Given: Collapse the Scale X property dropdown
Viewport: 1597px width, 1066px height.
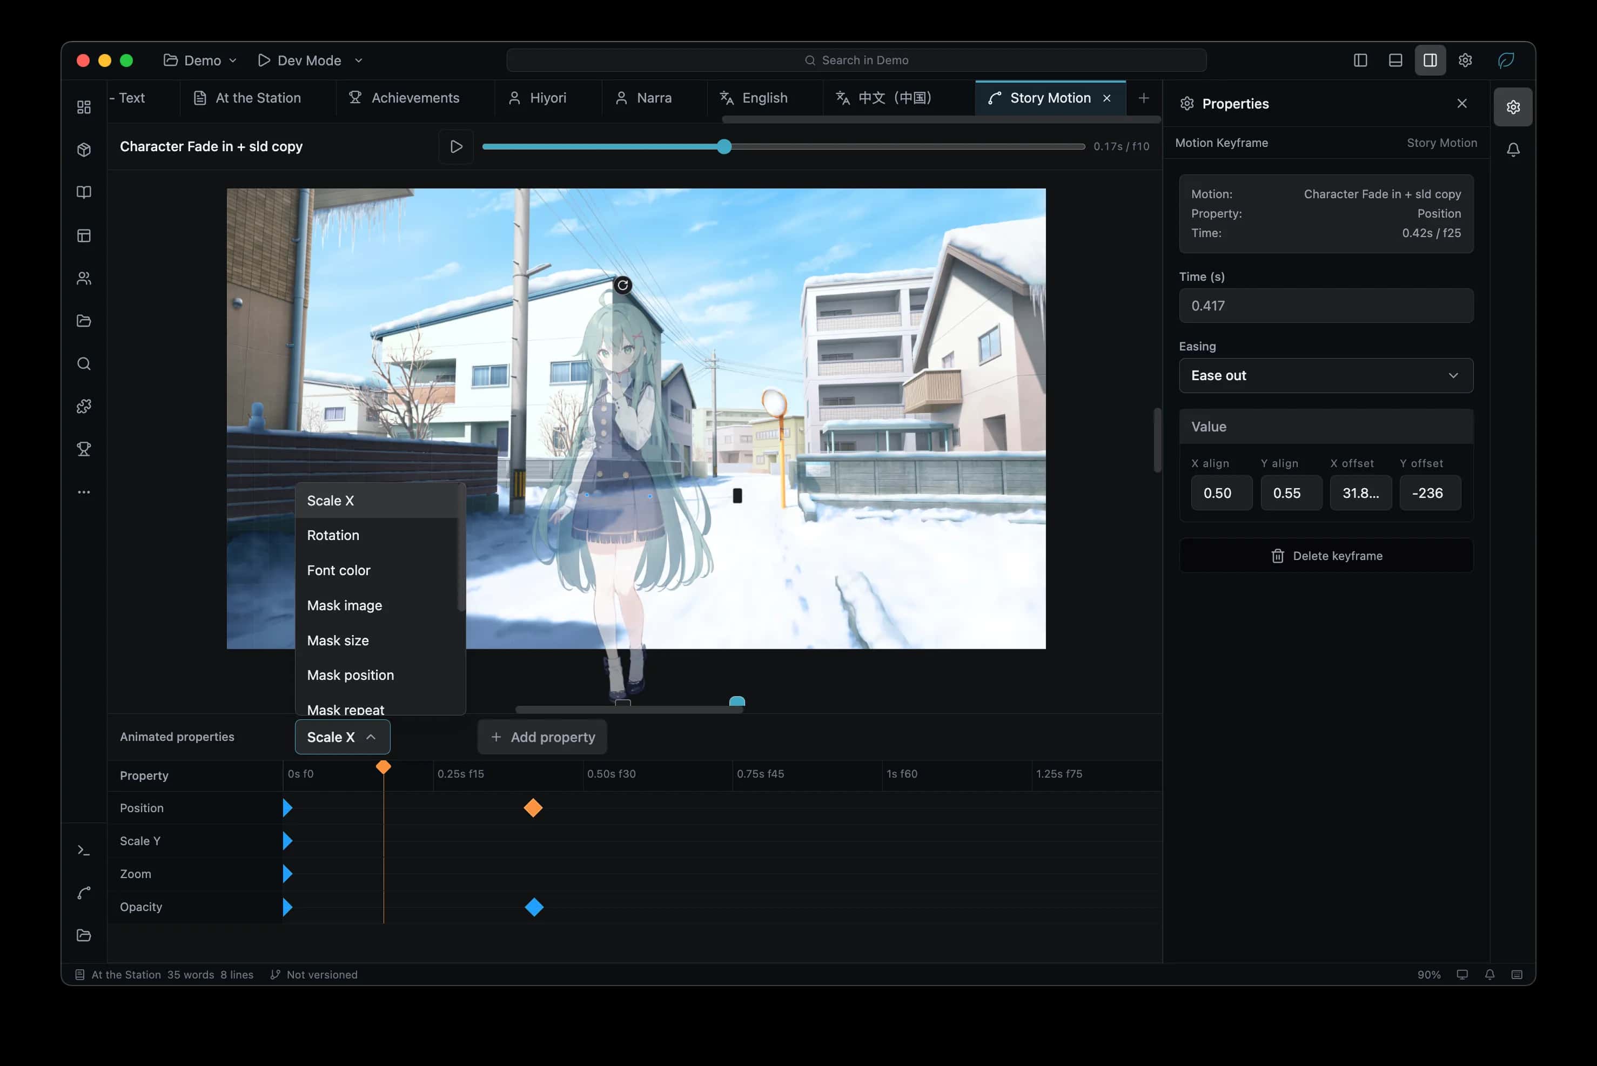Looking at the screenshot, I should 342,737.
